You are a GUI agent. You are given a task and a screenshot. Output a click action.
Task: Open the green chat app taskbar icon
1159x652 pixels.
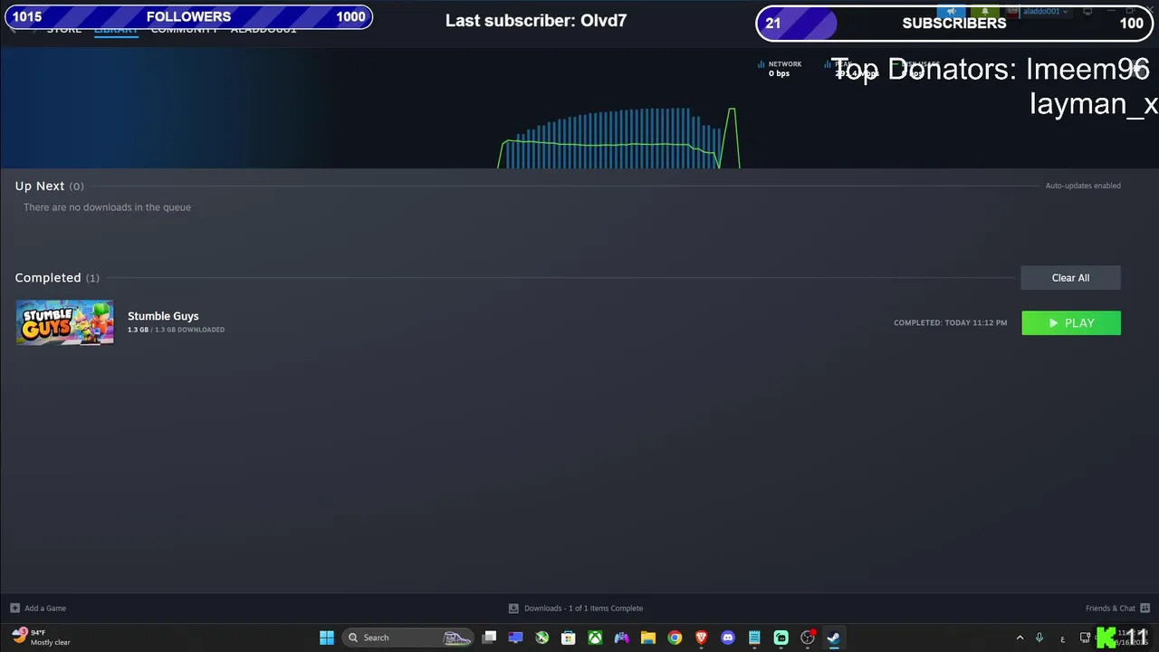click(x=781, y=638)
